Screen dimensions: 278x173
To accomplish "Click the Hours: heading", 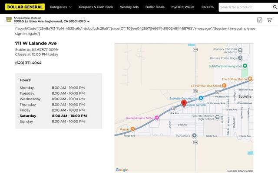I will pyautogui.click(x=26, y=80).
